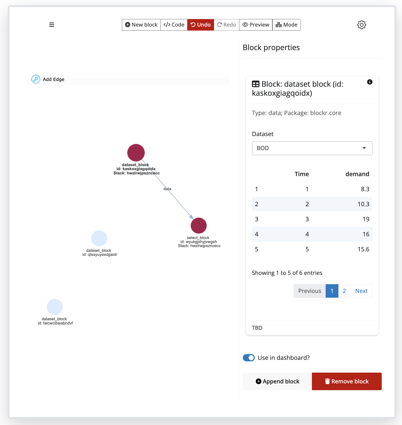The height and width of the screenshot is (425, 402).
Task: Go to the Next table page
Action: click(361, 291)
